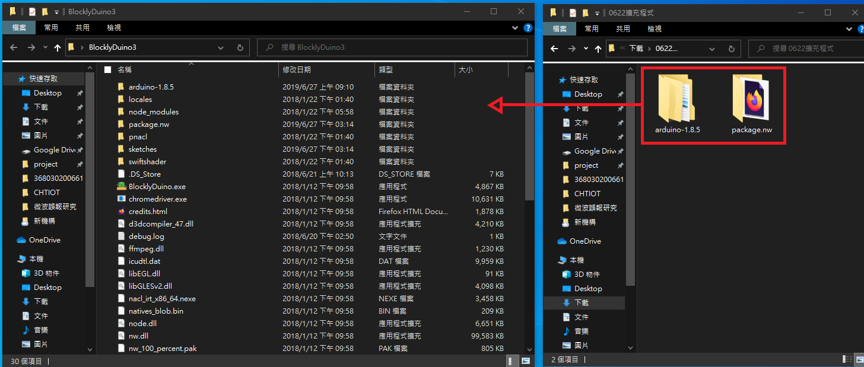Open 音樂 in BlocklyDuino3 sidebar
Viewport: 864px width, 367px height.
tap(41, 330)
